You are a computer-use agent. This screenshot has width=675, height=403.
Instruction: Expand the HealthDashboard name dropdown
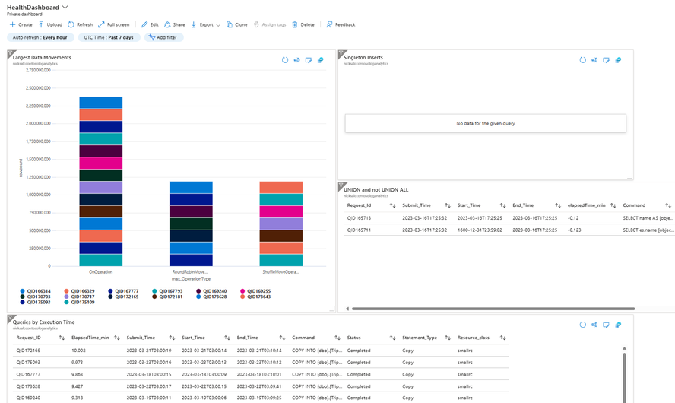tap(65, 8)
